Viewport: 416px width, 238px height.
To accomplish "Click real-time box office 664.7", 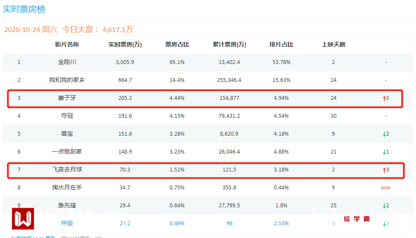I will tap(125, 80).
